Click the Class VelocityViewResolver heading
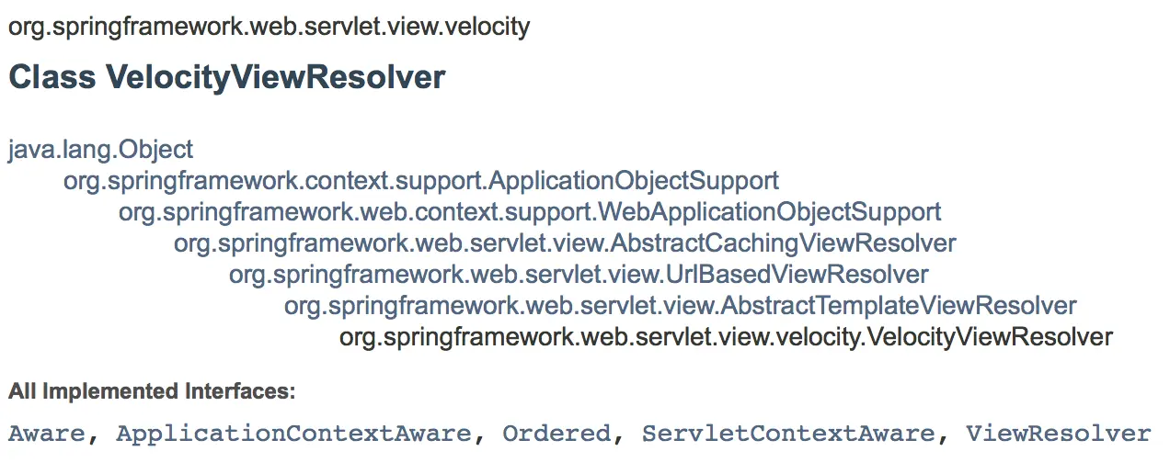 click(227, 78)
